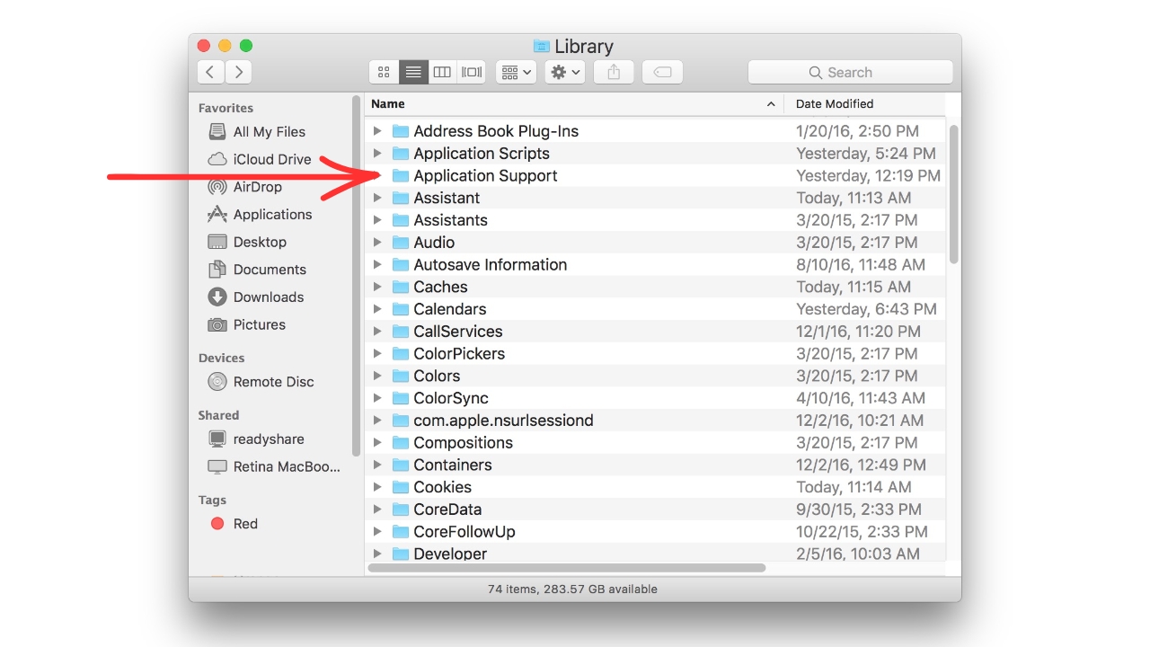
Task: Switch to Cover Flow view
Action: point(472,72)
